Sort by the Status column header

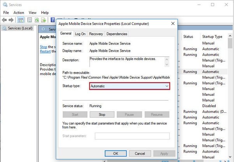(x=188, y=37)
